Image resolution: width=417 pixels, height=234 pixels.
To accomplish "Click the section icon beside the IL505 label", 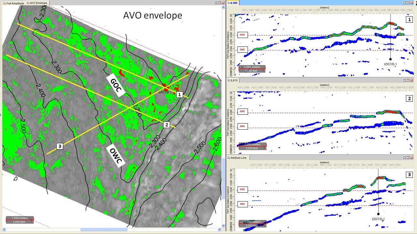I will [228, 3].
